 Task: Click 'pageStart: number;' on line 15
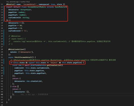coord(17,15)
